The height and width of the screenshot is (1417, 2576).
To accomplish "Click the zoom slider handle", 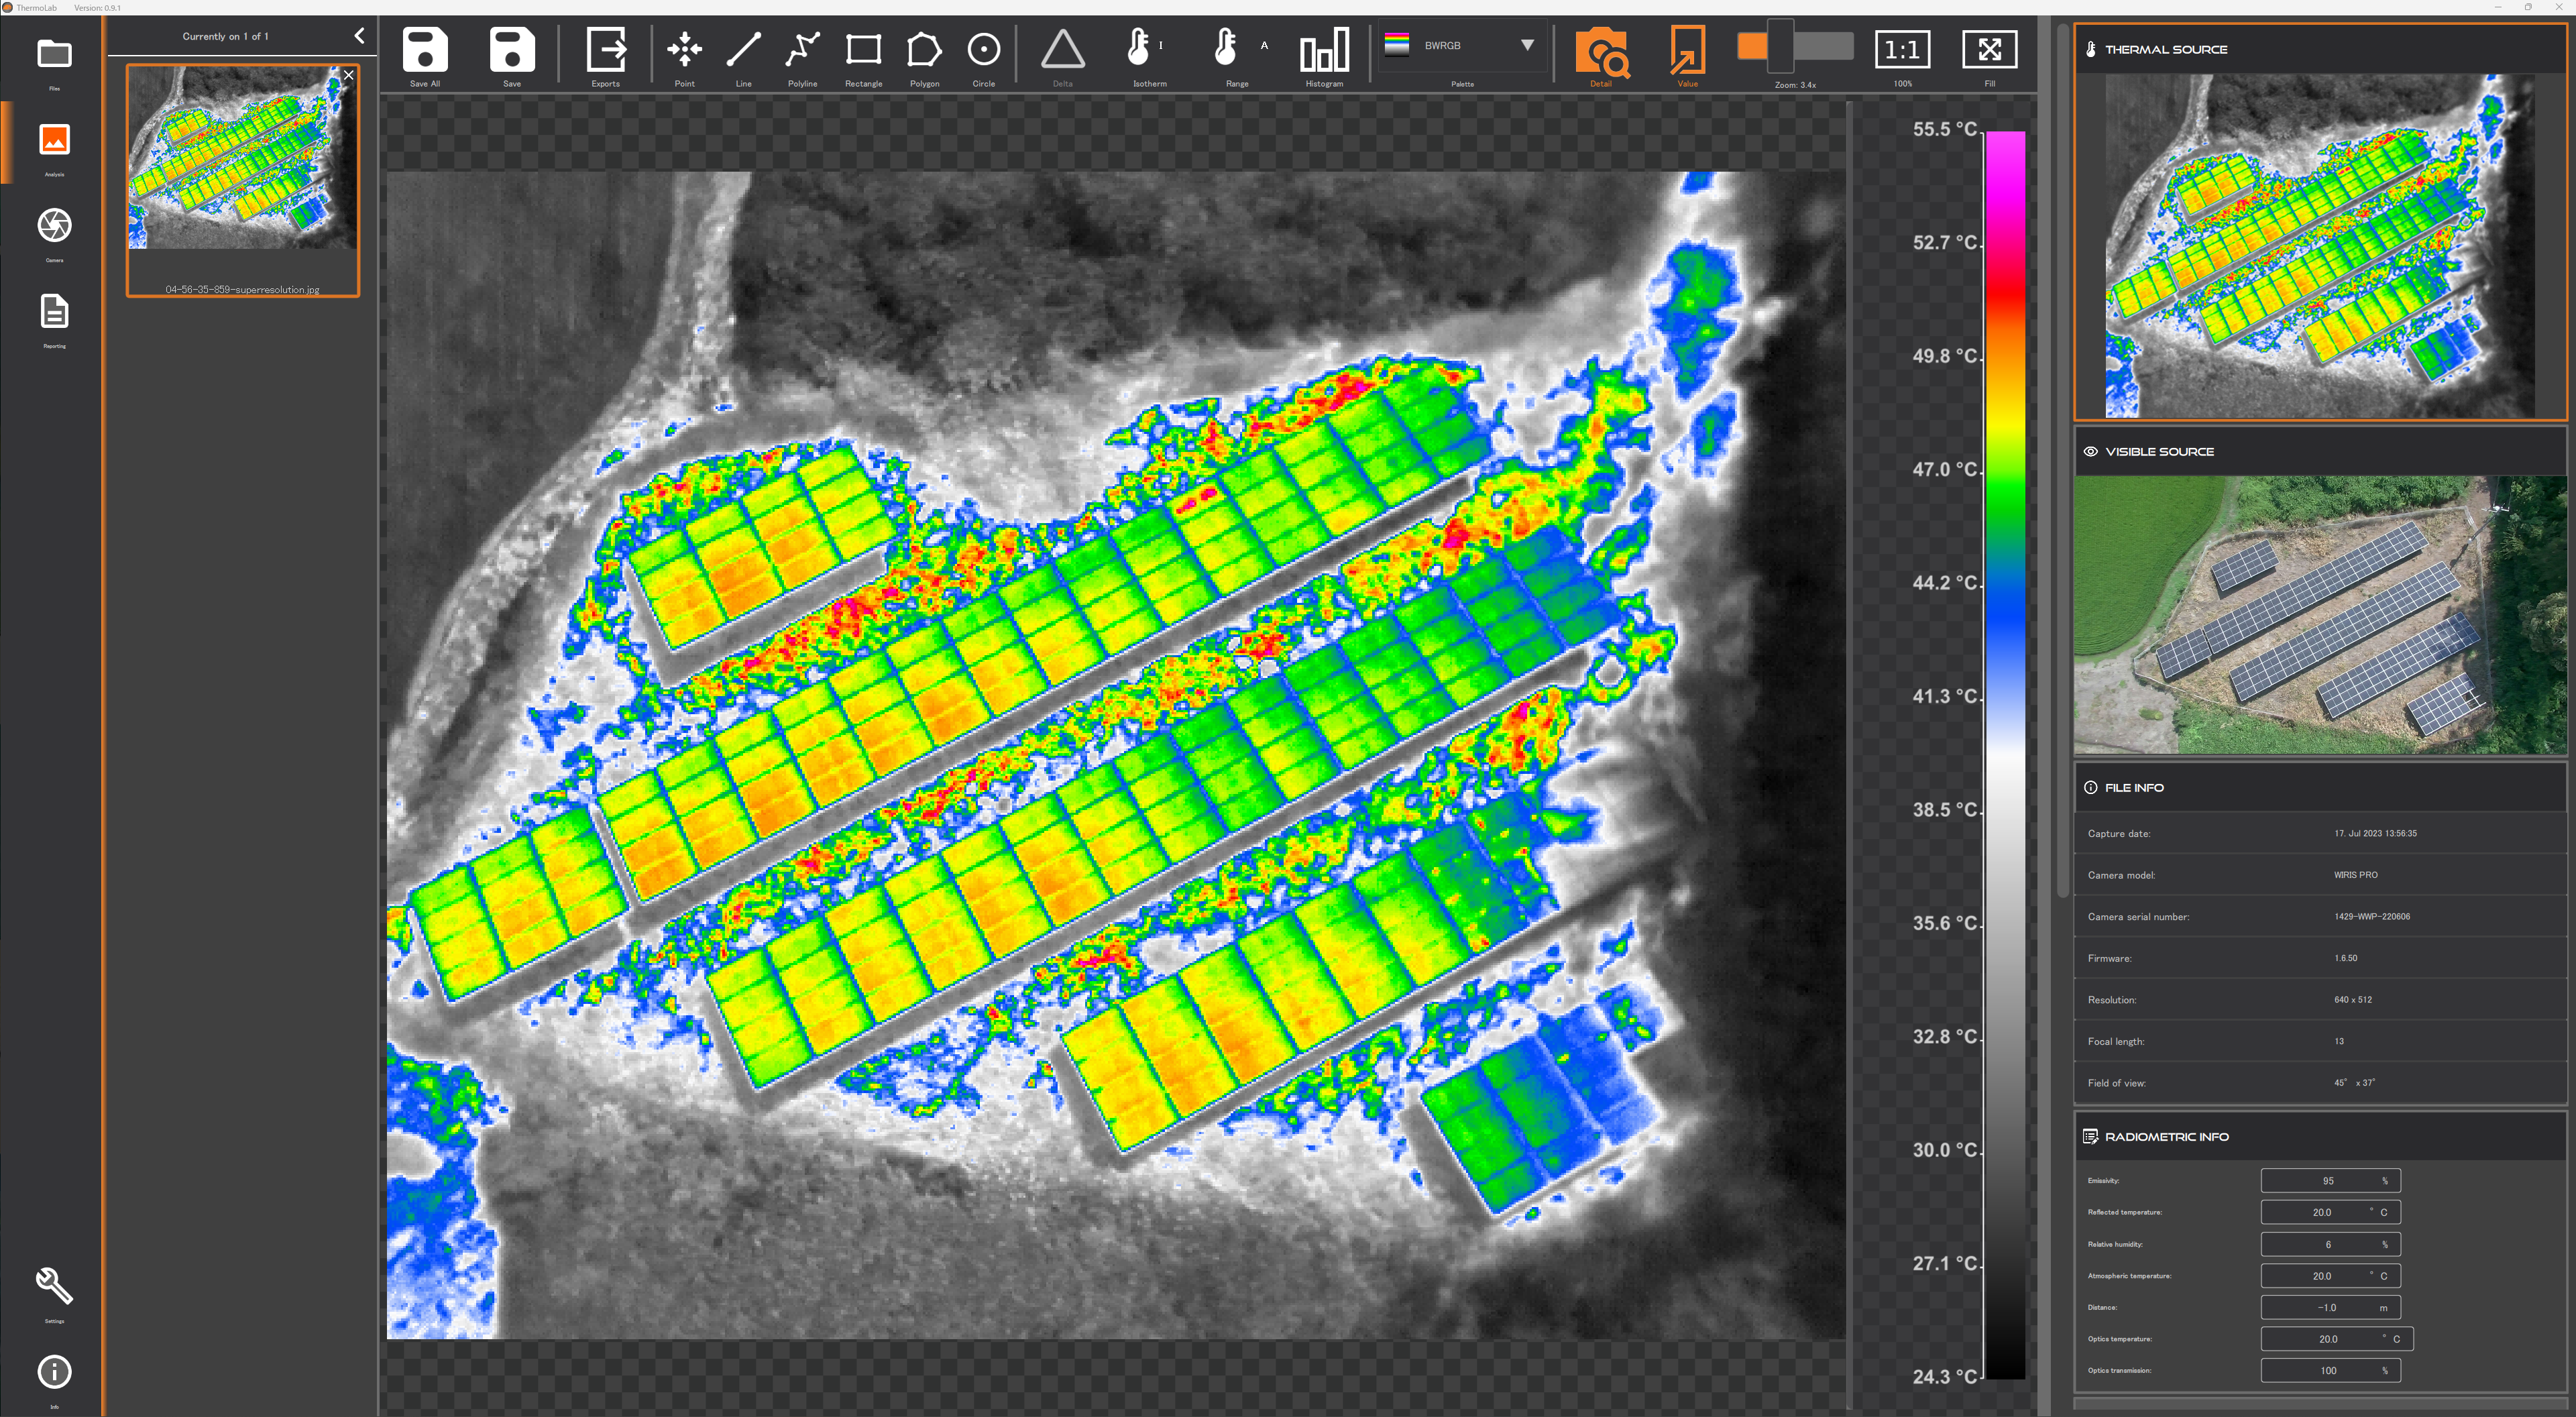I will pos(1780,46).
